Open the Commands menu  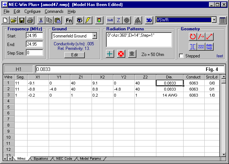54,11
